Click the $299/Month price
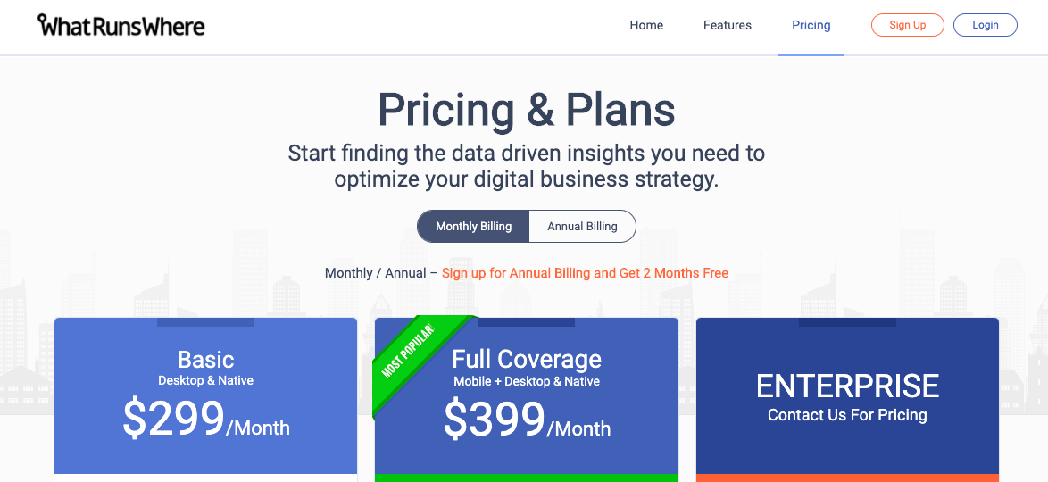Viewport: 1048px width, 482px height. click(206, 420)
